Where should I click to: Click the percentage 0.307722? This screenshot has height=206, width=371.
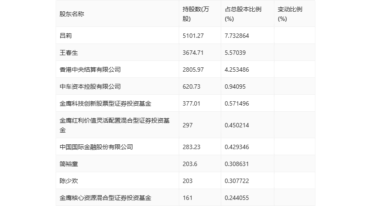point(237,181)
